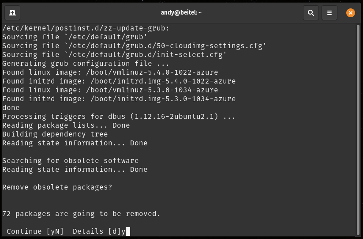Screen dimensions: 363x239
Task: Click the 50-cloudimg-settings.cfg line
Action: tap(134, 46)
